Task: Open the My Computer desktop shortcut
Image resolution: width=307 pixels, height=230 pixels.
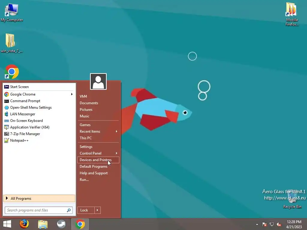Action: coord(12,12)
